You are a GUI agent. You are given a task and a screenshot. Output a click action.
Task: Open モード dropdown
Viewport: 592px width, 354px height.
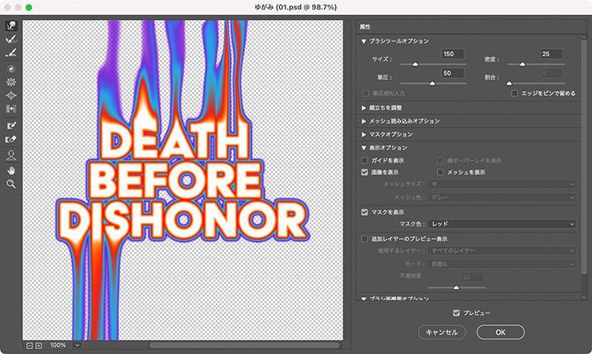502,264
